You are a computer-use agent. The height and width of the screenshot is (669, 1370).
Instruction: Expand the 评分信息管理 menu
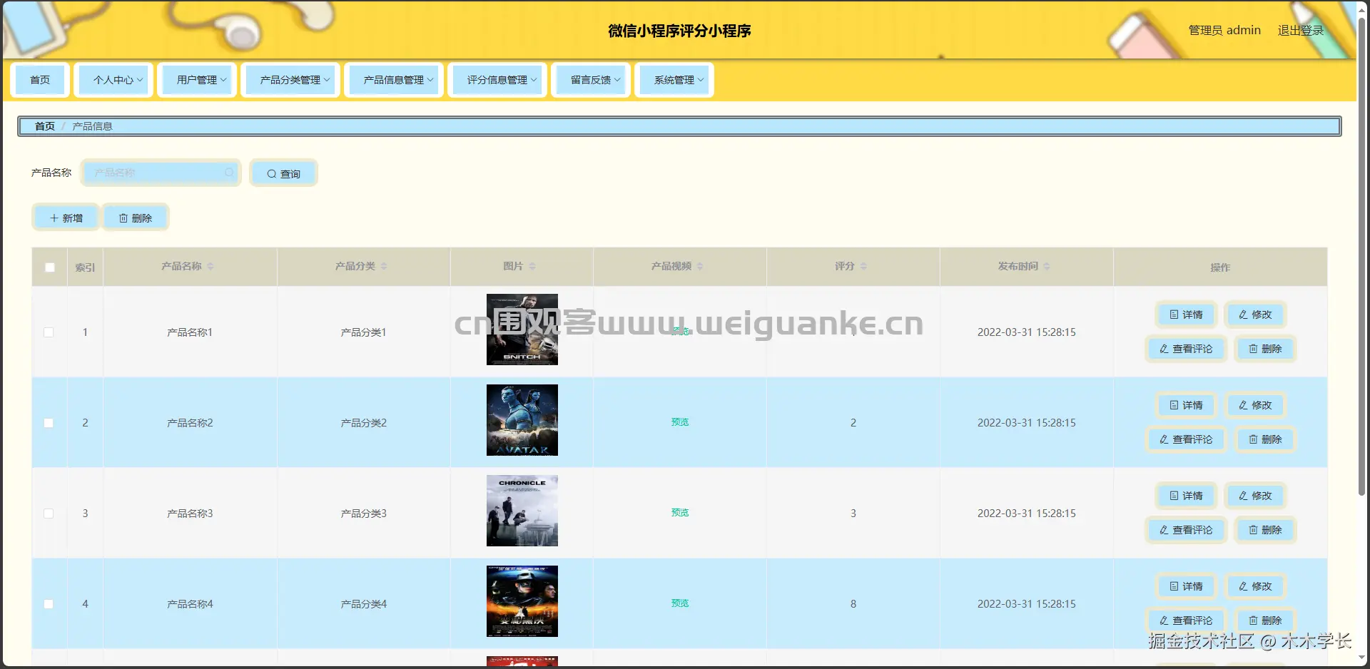point(497,80)
